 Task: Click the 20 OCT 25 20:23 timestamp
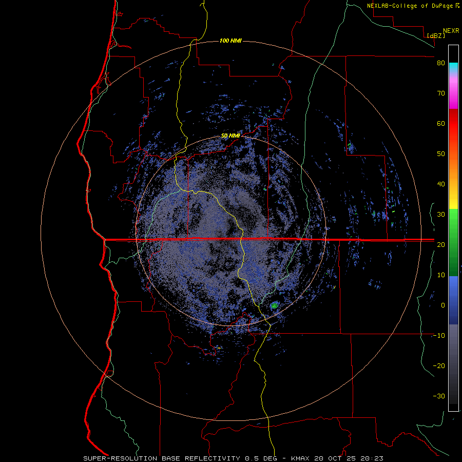click(x=349, y=458)
